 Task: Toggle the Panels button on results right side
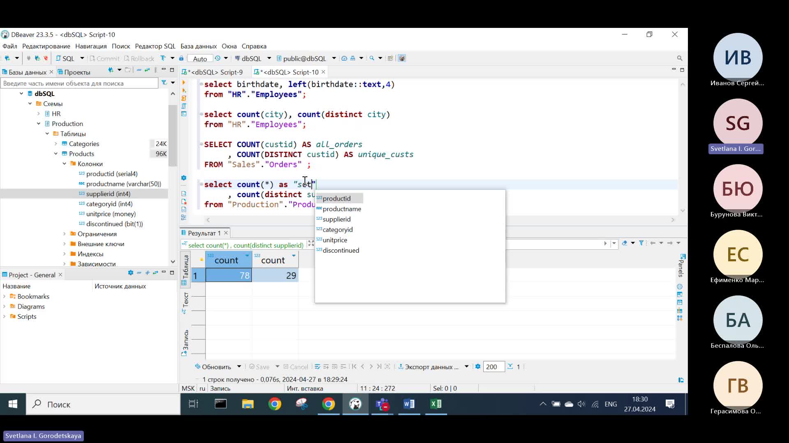click(x=681, y=265)
